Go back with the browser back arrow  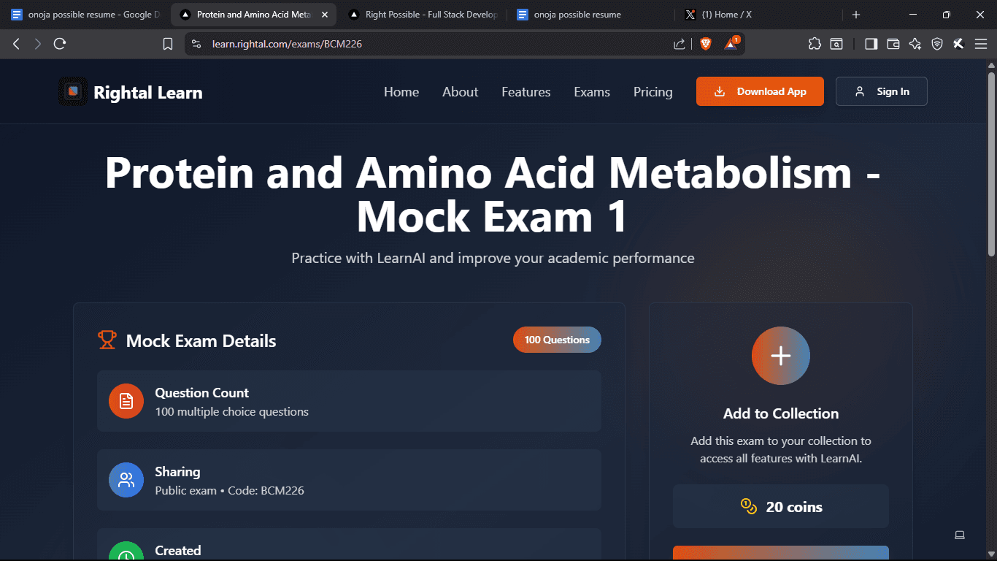coord(16,44)
